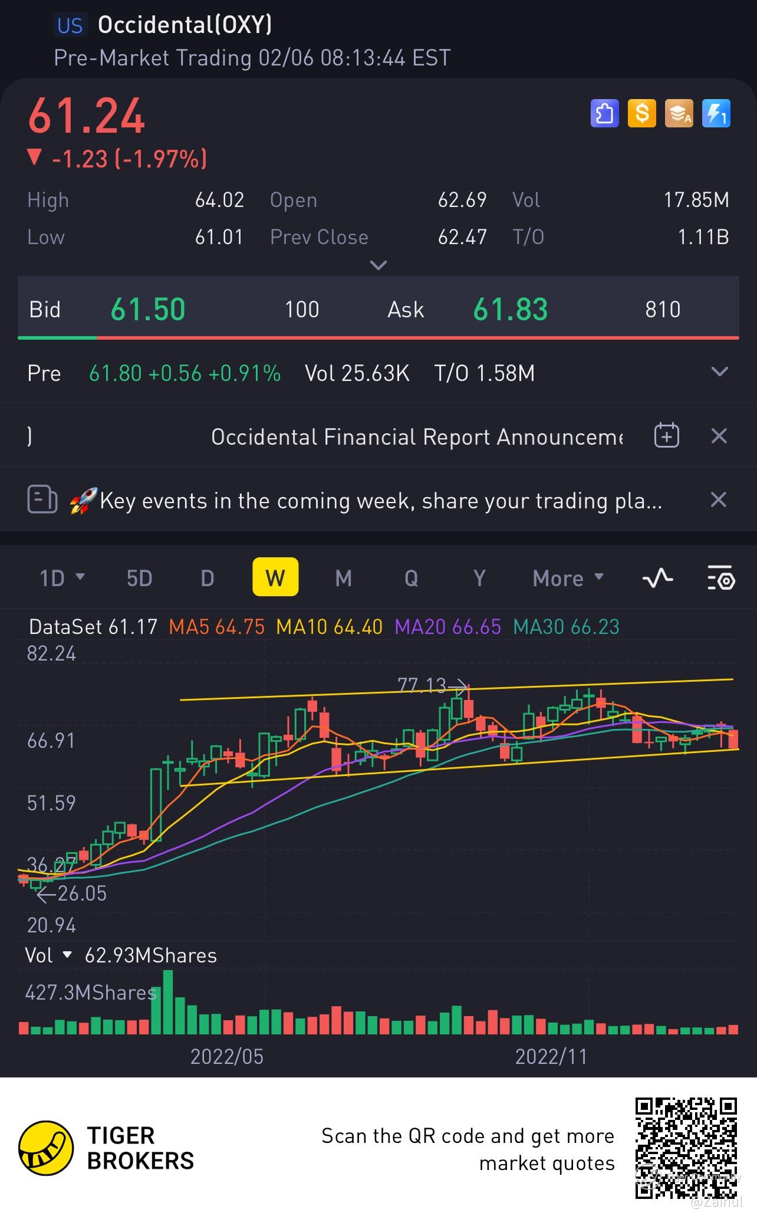Expand the quote details chevron
This screenshot has height=1219, width=757.
coord(378,265)
